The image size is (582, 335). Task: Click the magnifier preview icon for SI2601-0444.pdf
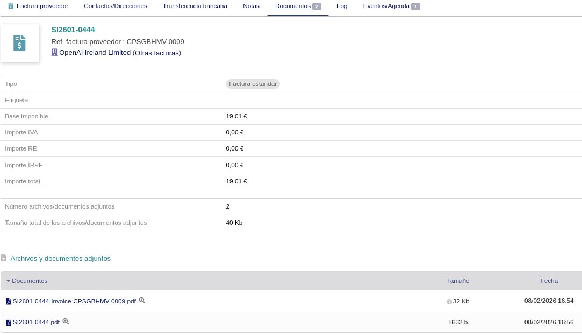pos(66,322)
